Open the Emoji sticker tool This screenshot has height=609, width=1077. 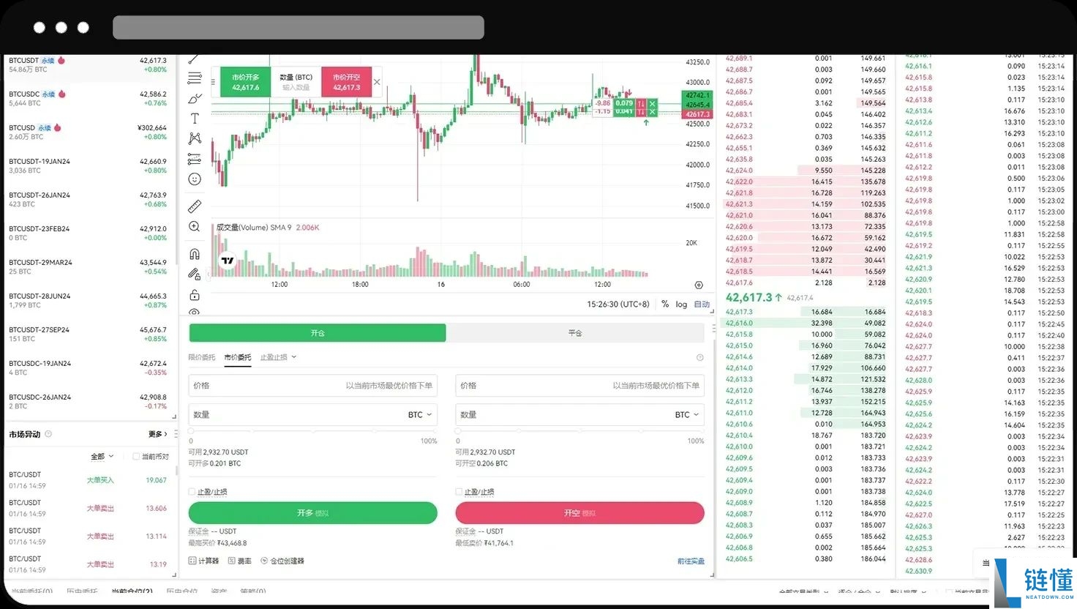[193, 179]
